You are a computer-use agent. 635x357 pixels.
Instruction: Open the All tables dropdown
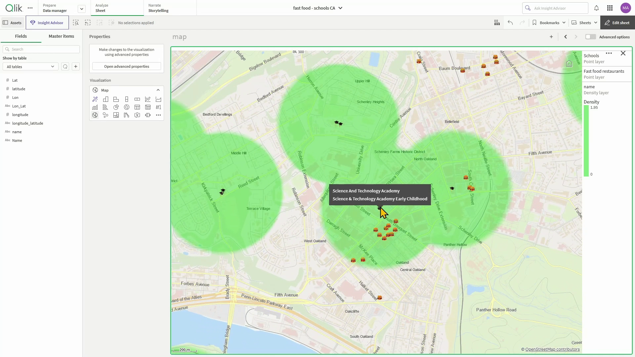click(x=30, y=66)
